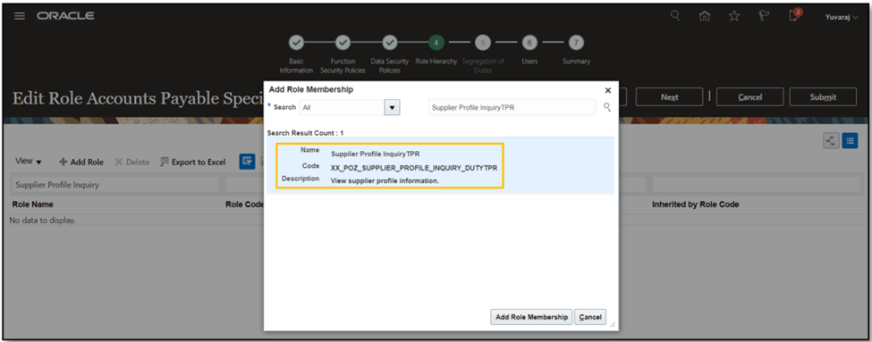Open the Watchlist flag icon

(764, 16)
